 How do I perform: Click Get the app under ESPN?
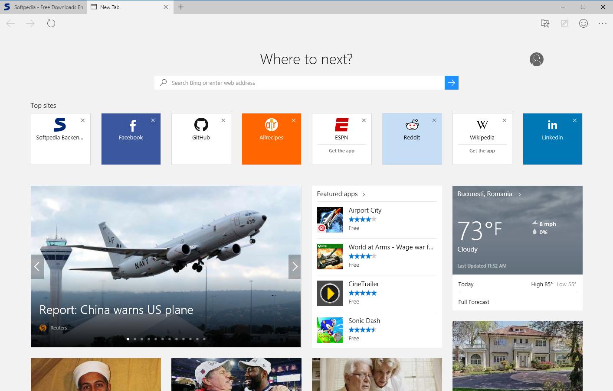(x=341, y=151)
